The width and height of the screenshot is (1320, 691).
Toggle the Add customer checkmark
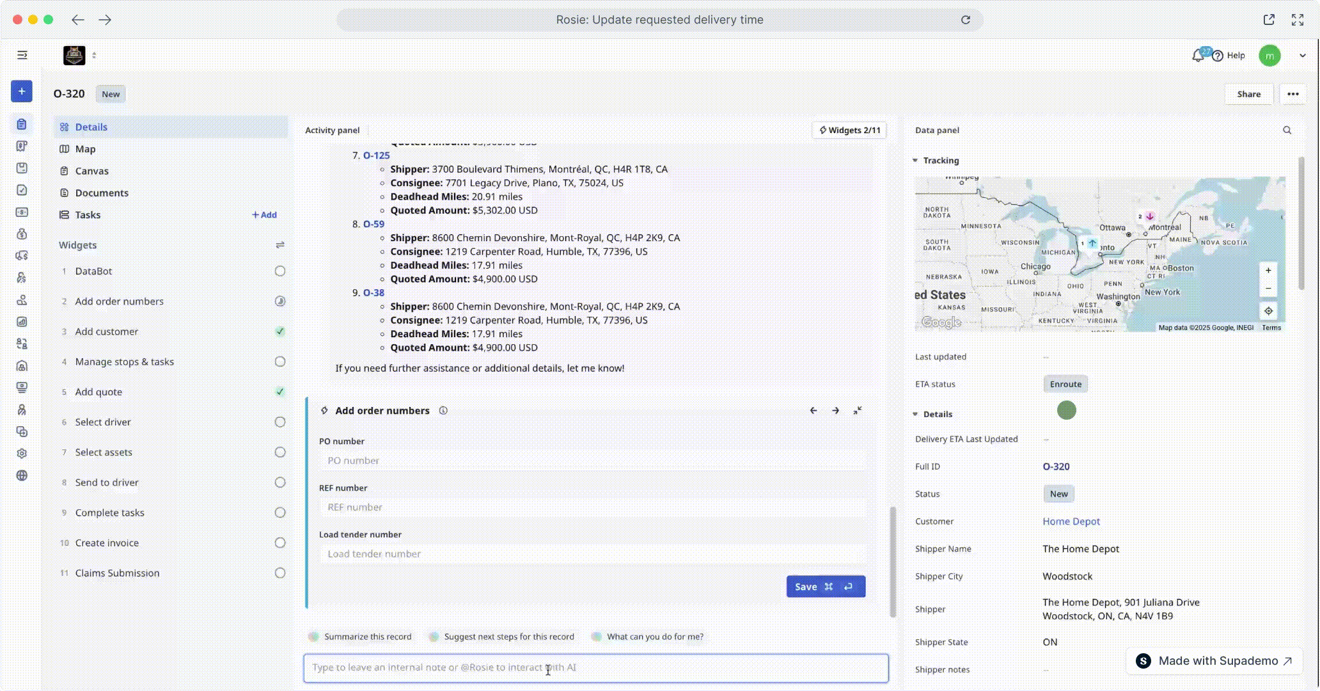[x=279, y=331]
